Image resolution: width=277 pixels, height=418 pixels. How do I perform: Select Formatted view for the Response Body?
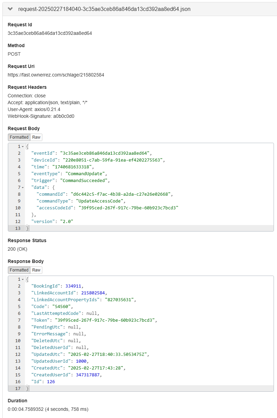[x=19, y=270]
